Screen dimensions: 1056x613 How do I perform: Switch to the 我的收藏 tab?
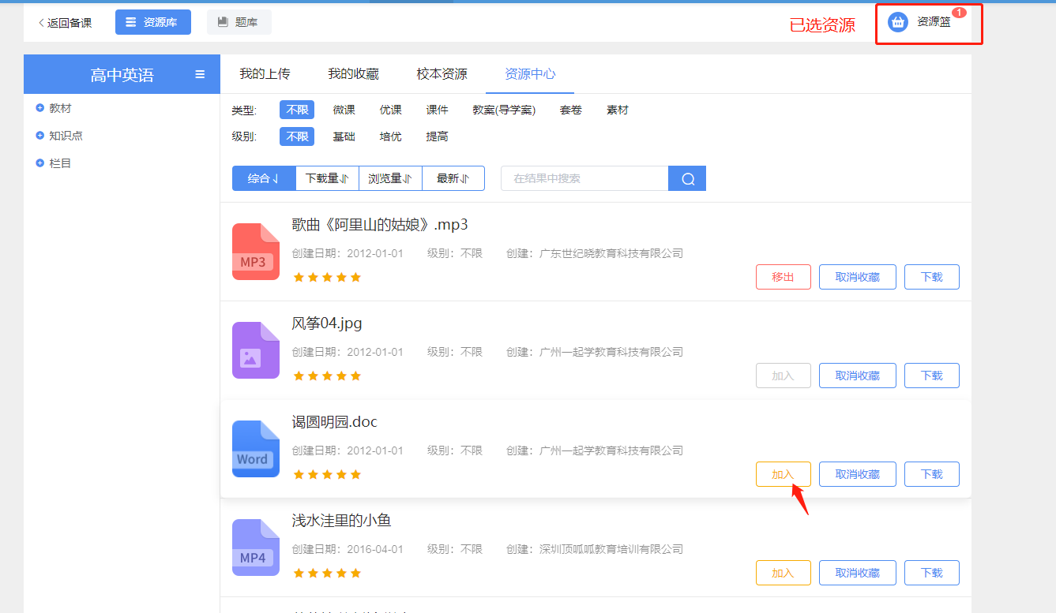tap(353, 74)
